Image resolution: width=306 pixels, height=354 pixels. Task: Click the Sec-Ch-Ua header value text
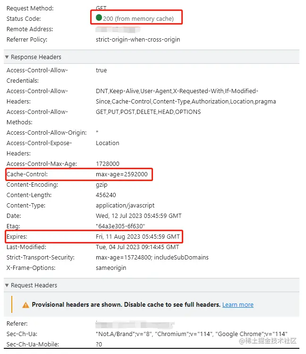point(192,334)
